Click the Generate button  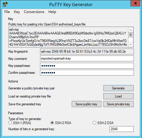click(x=118, y=88)
